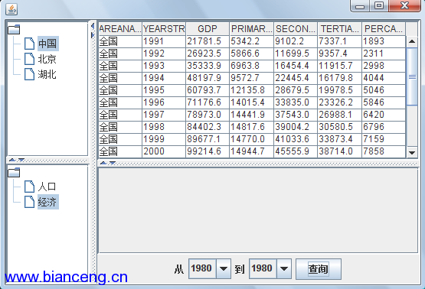Click the SECON... column header

(296, 29)
